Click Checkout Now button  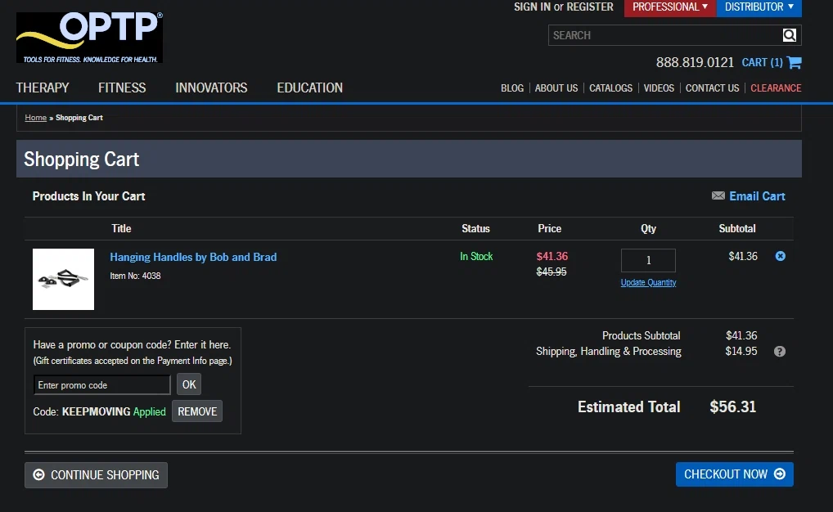[734, 474]
